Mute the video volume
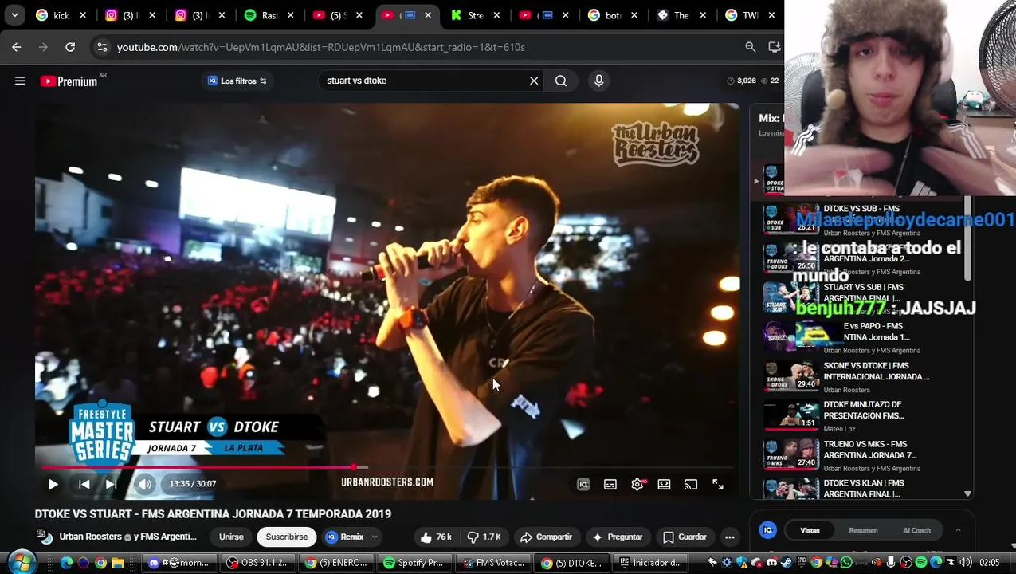The image size is (1016, 574). point(144,484)
